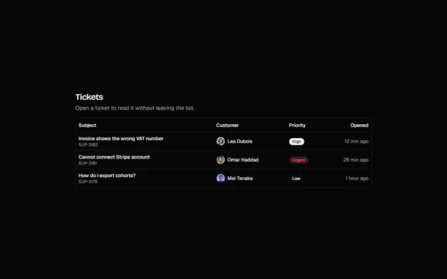The height and width of the screenshot is (279, 447).
Task: Click the 12 min ago timestamp
Action: pyautogui.click(x=356, y=141)
